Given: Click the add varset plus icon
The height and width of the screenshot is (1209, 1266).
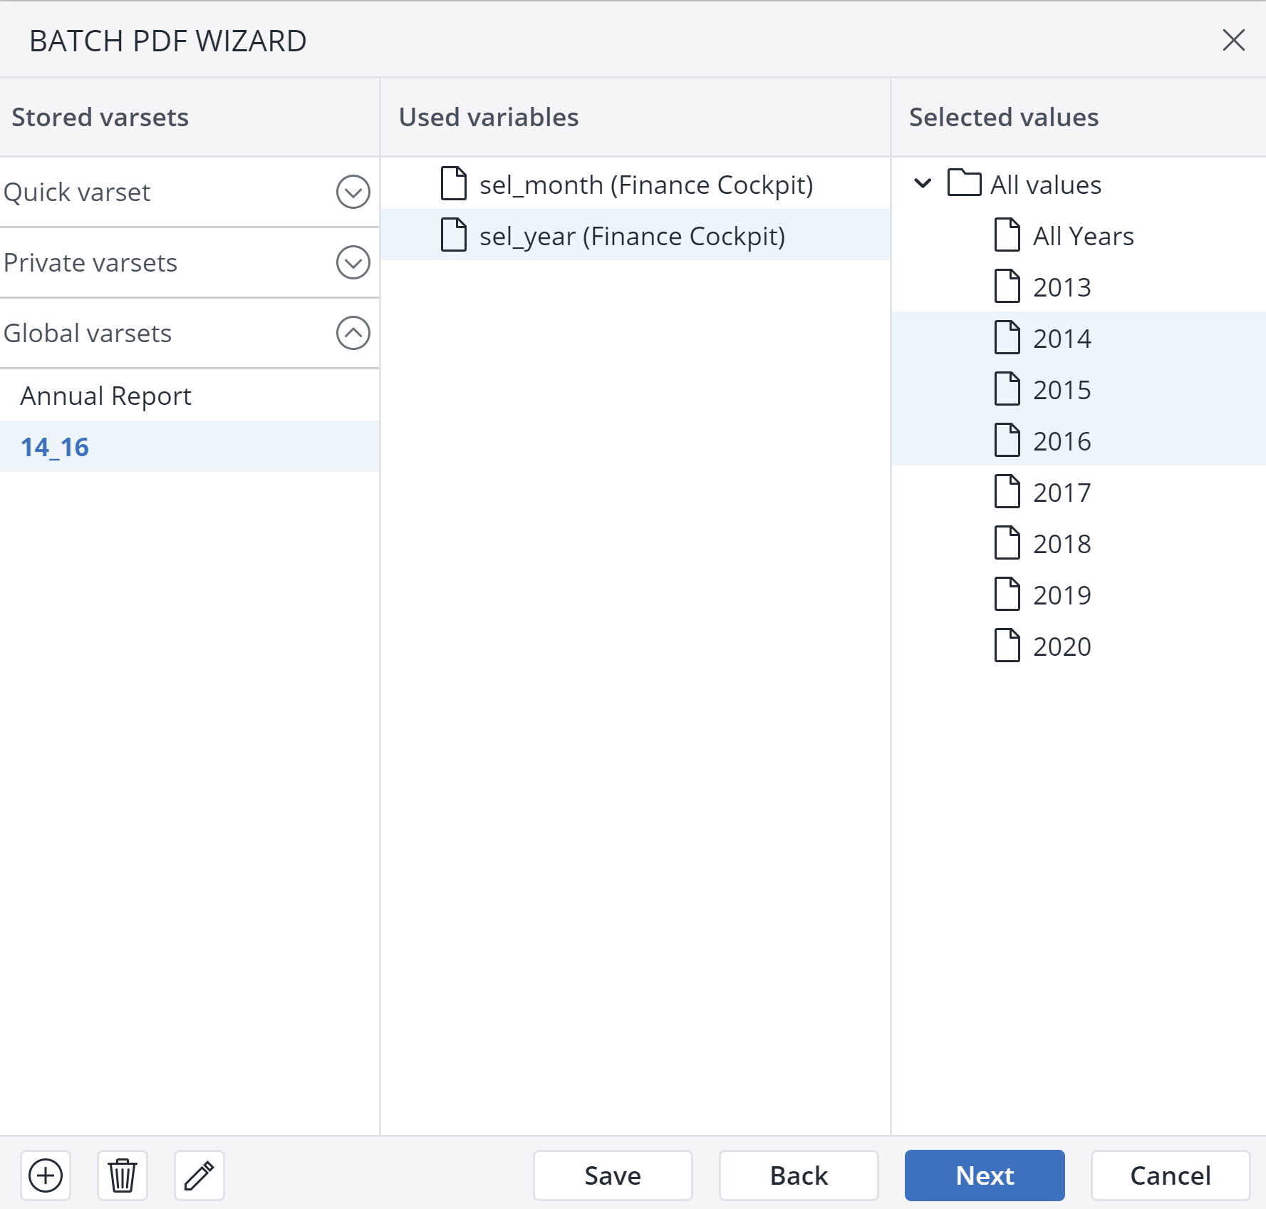Looking at the screenshot, I should point(46,1175).
